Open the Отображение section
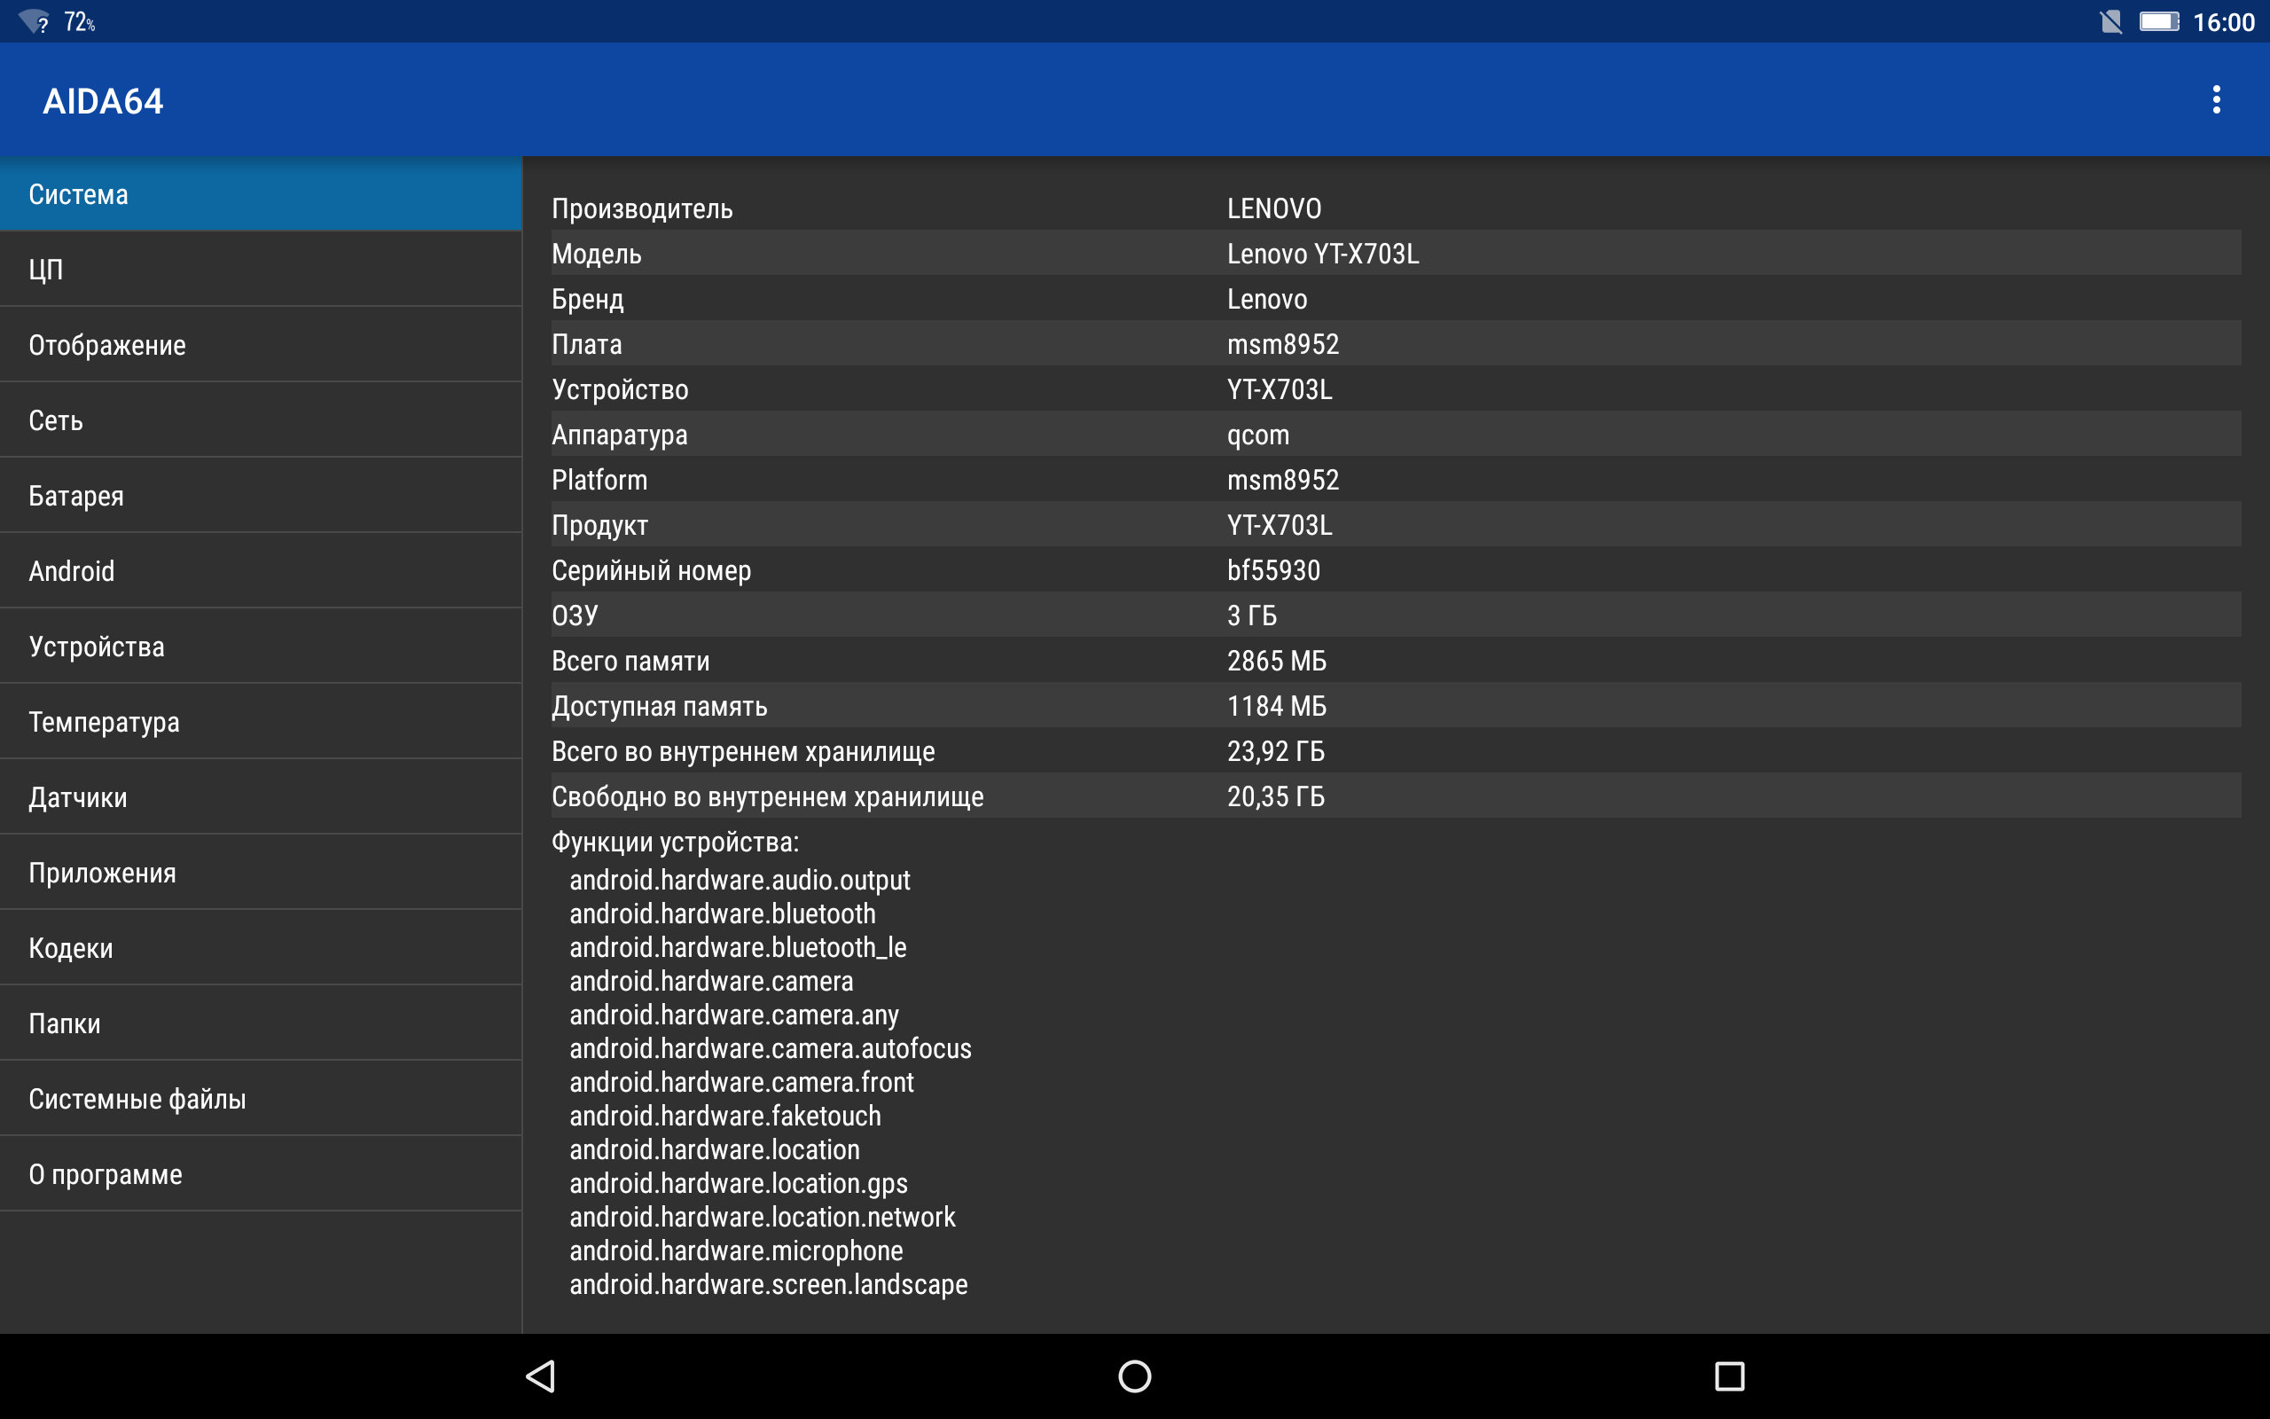This screenshot has width=2270, height=1419. coord(261,344)
